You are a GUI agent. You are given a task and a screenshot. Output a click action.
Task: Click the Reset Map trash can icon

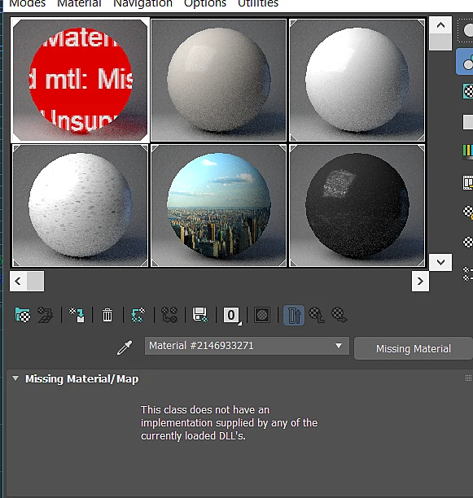(x=107, y=315)
